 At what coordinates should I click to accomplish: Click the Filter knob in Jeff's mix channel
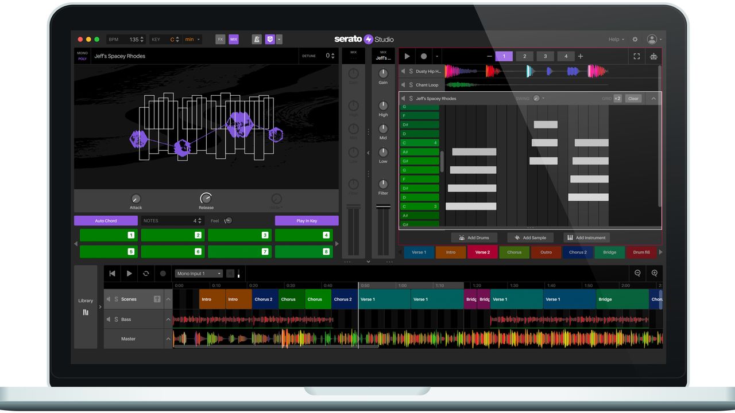383,184
